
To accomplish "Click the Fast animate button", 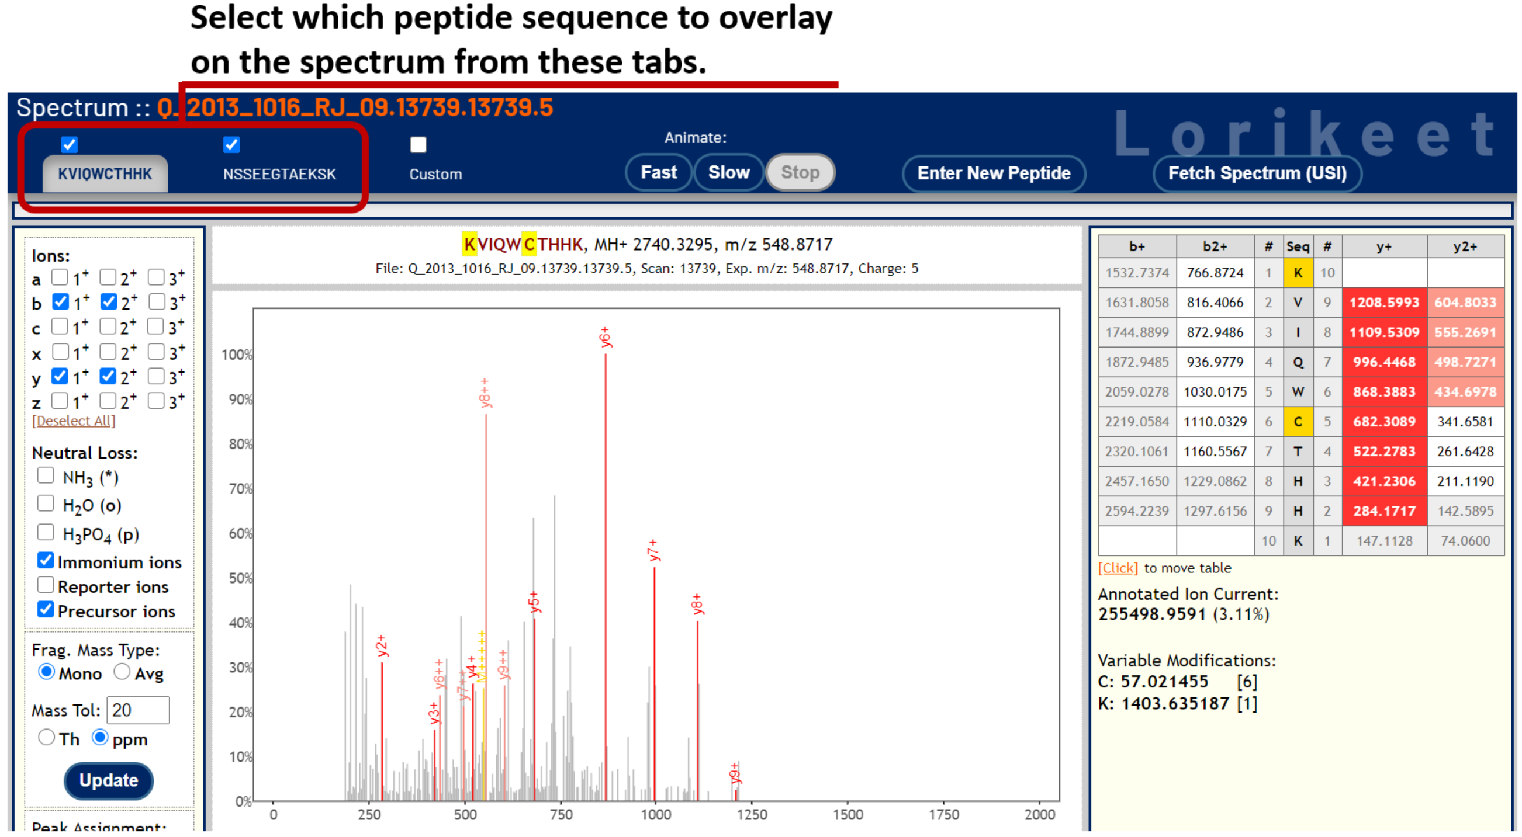I will (x=658, y=172).
